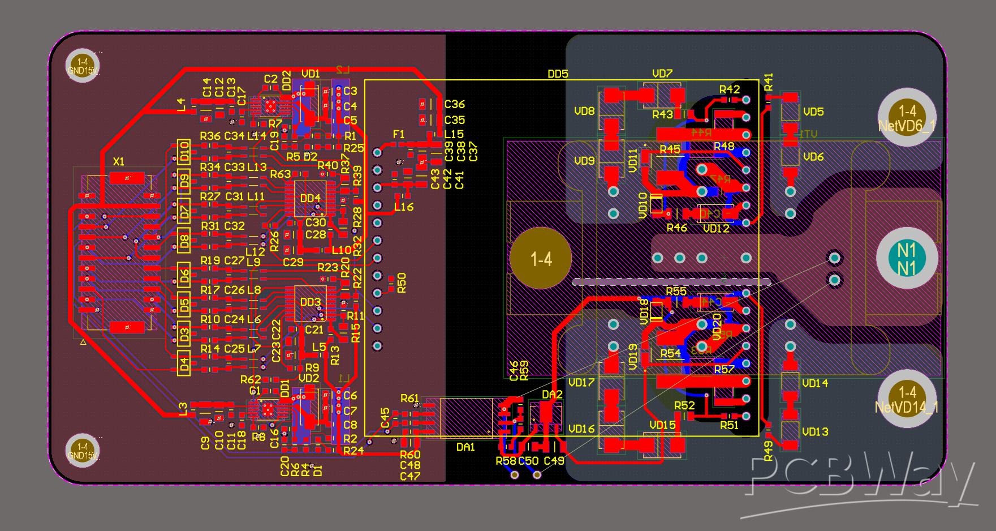Click the VD7 diode footprint near the top

[x=661, y=96]
